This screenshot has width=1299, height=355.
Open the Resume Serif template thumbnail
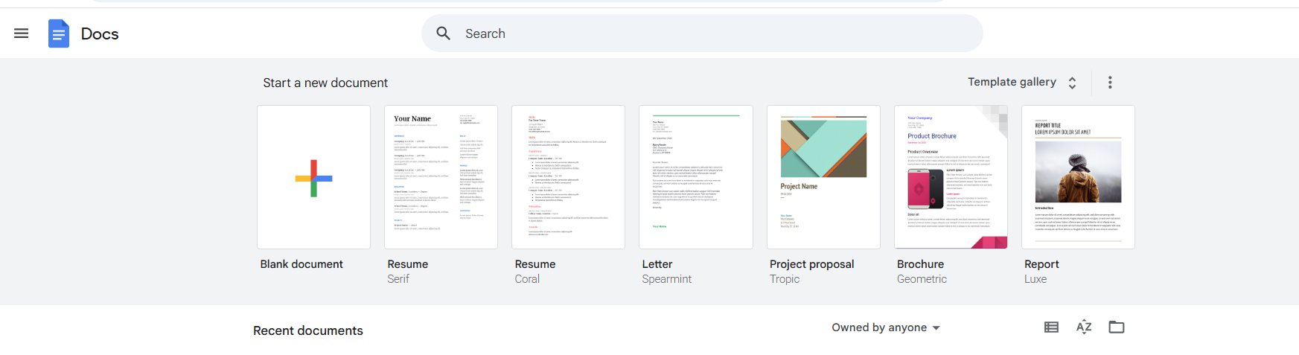(x=441, y=177)
